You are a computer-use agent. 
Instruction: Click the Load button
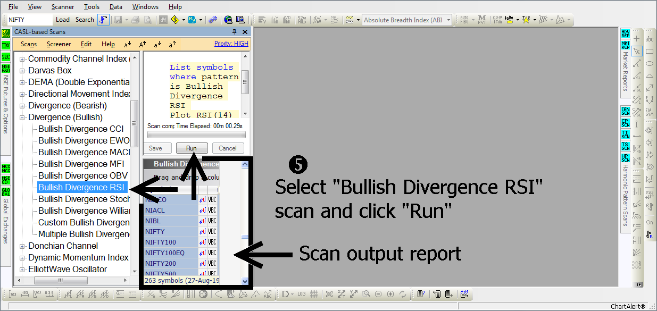[x=63, y=20]
